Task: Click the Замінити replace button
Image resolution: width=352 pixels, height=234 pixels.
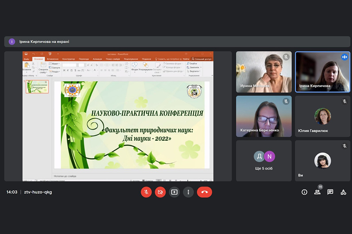Action: tap(194, 67)
